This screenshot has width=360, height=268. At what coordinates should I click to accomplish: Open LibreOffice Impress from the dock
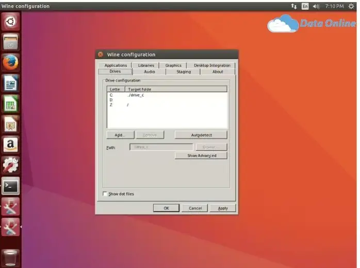[10, 124]
